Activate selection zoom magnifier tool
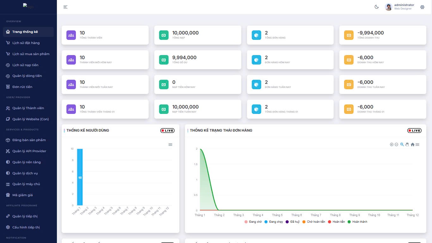Viewport: 432px width, 243px height. [x=402, y=145]
